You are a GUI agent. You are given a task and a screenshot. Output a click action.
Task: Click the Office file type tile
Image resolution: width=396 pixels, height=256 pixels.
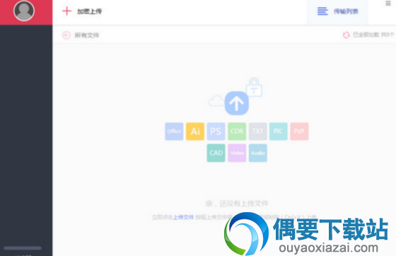click(x=174, y=132)
